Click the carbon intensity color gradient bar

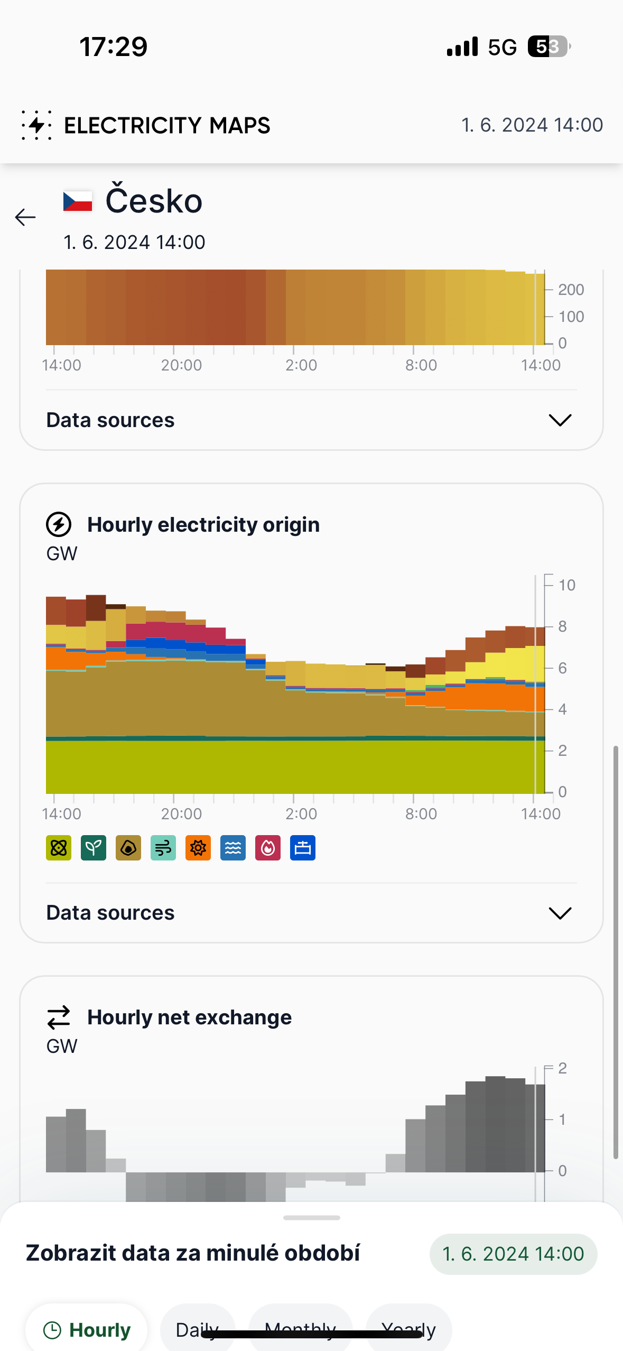[291, 308]
